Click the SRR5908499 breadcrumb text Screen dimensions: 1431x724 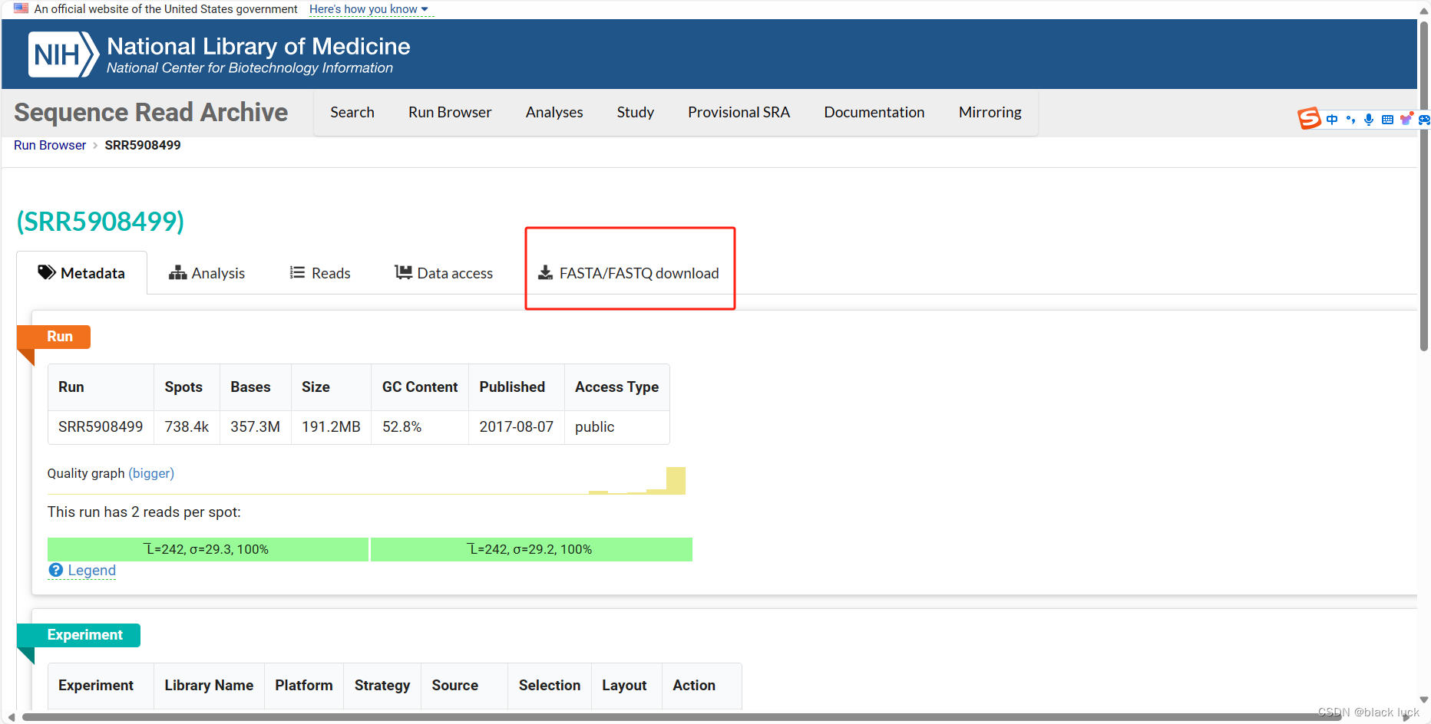[143, 145]
